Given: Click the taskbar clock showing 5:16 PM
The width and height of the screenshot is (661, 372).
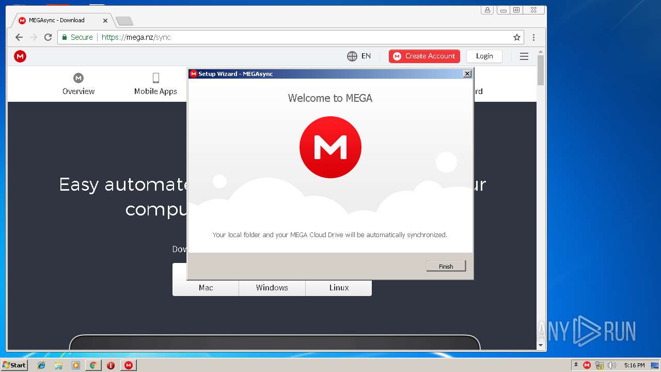Looking at the screenshot, I should 634,365.
